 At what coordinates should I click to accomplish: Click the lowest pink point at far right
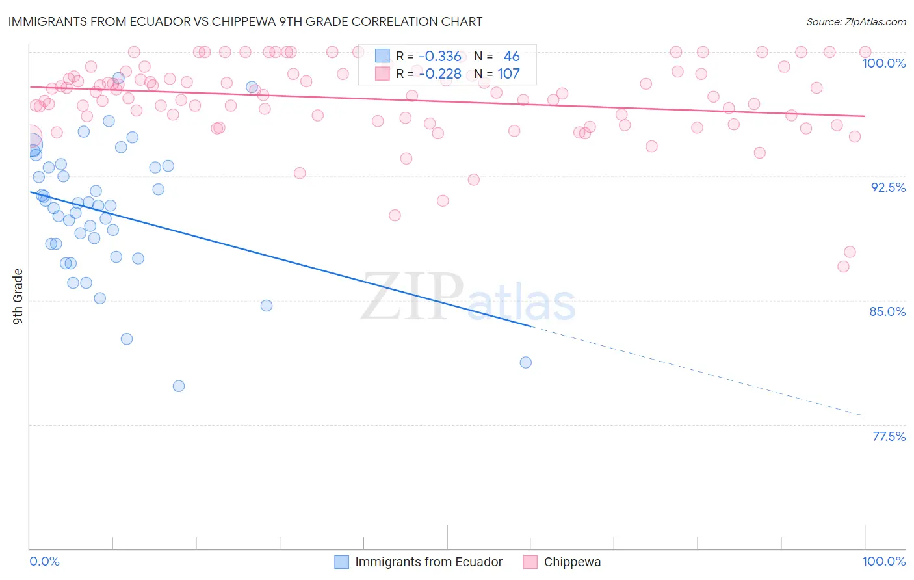point(843,267)
